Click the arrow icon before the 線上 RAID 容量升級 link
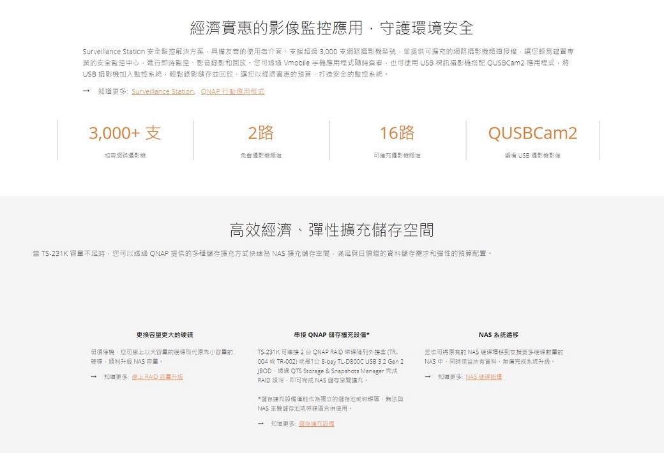The image size is (664, 453). [94, 377]
